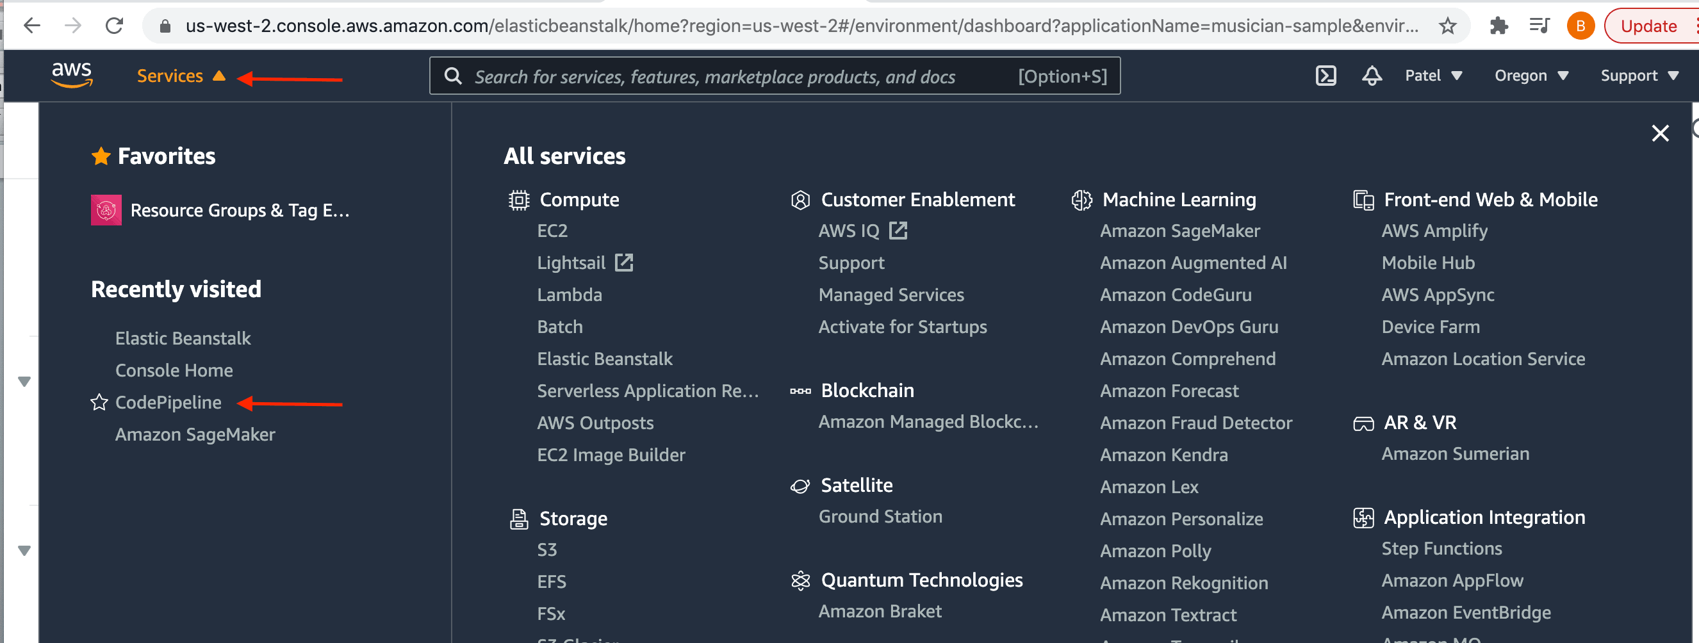Open S3 under Storage
This screenshot has height=643, width=1699.
point(546,550)
